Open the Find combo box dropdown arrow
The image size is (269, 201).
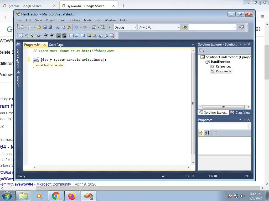click(235, 27)
